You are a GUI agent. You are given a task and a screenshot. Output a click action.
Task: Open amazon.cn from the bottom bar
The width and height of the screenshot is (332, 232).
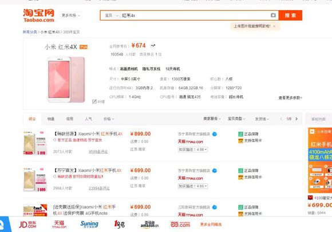[150, 225]
